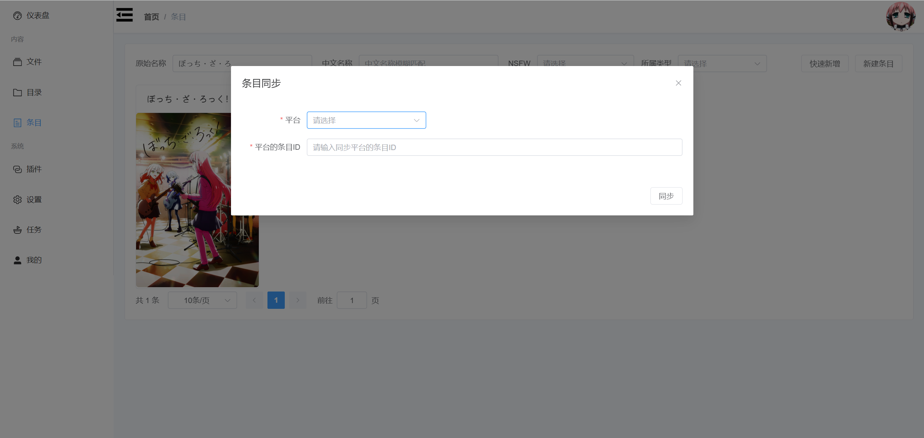Click the 同步 sync button

[666, 196]
